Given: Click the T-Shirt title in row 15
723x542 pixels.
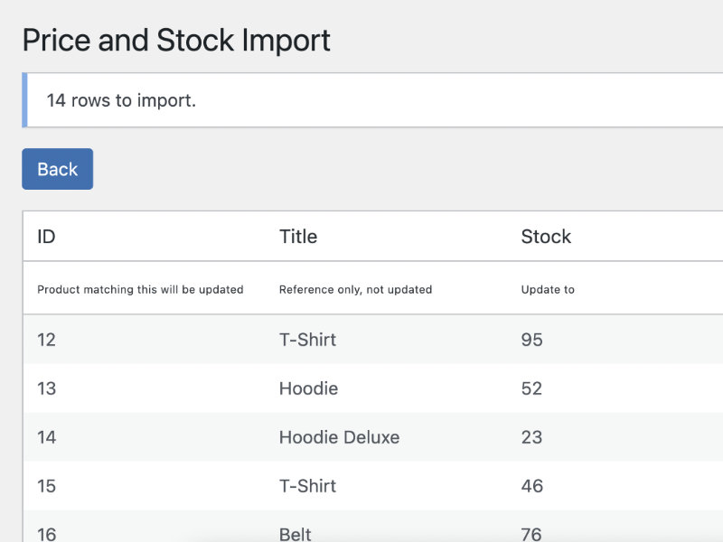Looking at the screenshot, I should (307, 486).
